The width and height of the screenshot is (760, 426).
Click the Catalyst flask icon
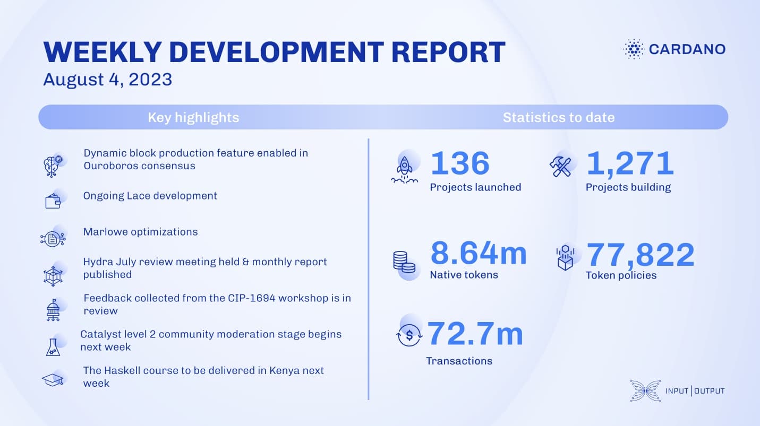tap(53, 347)
